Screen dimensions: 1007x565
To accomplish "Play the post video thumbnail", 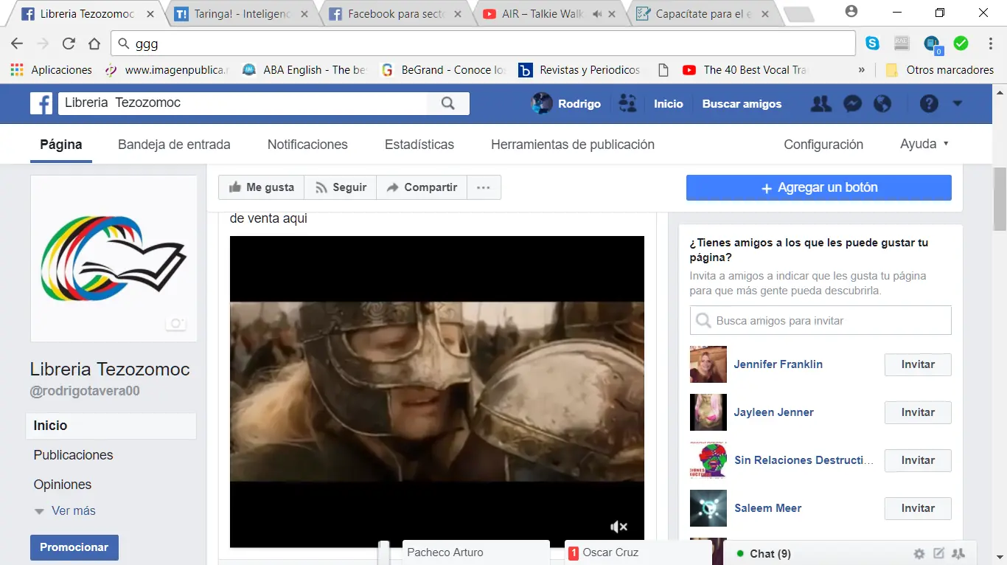I will click(x=437, y=392).
